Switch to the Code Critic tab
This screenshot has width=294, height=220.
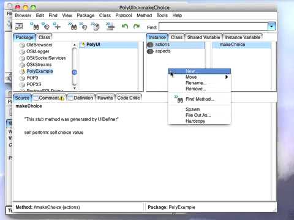click(x=129, y=98)
